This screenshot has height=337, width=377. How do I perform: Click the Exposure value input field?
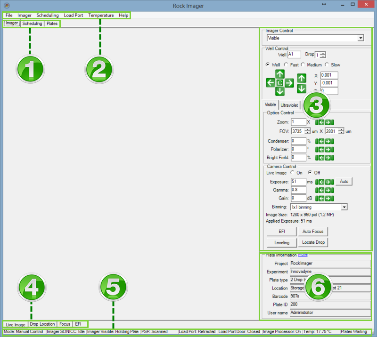pos(298,181)
